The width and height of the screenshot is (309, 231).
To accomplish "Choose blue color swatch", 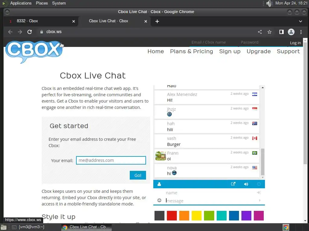I will click(234, 216).
